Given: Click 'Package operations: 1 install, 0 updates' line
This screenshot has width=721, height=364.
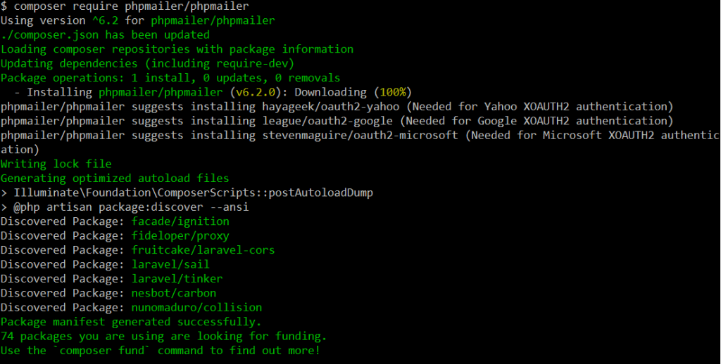Looking at the screenshot, I should [x=170, y=77].
